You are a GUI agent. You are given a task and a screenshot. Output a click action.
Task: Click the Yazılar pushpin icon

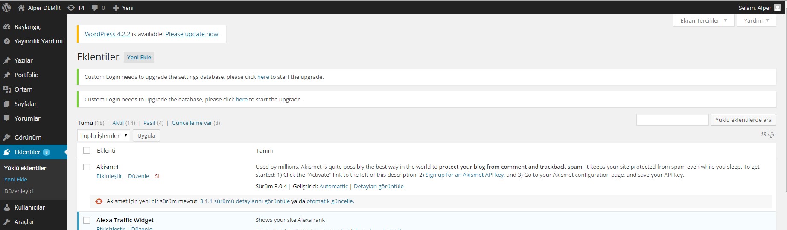pyautogui.click(x=7, y=60)
